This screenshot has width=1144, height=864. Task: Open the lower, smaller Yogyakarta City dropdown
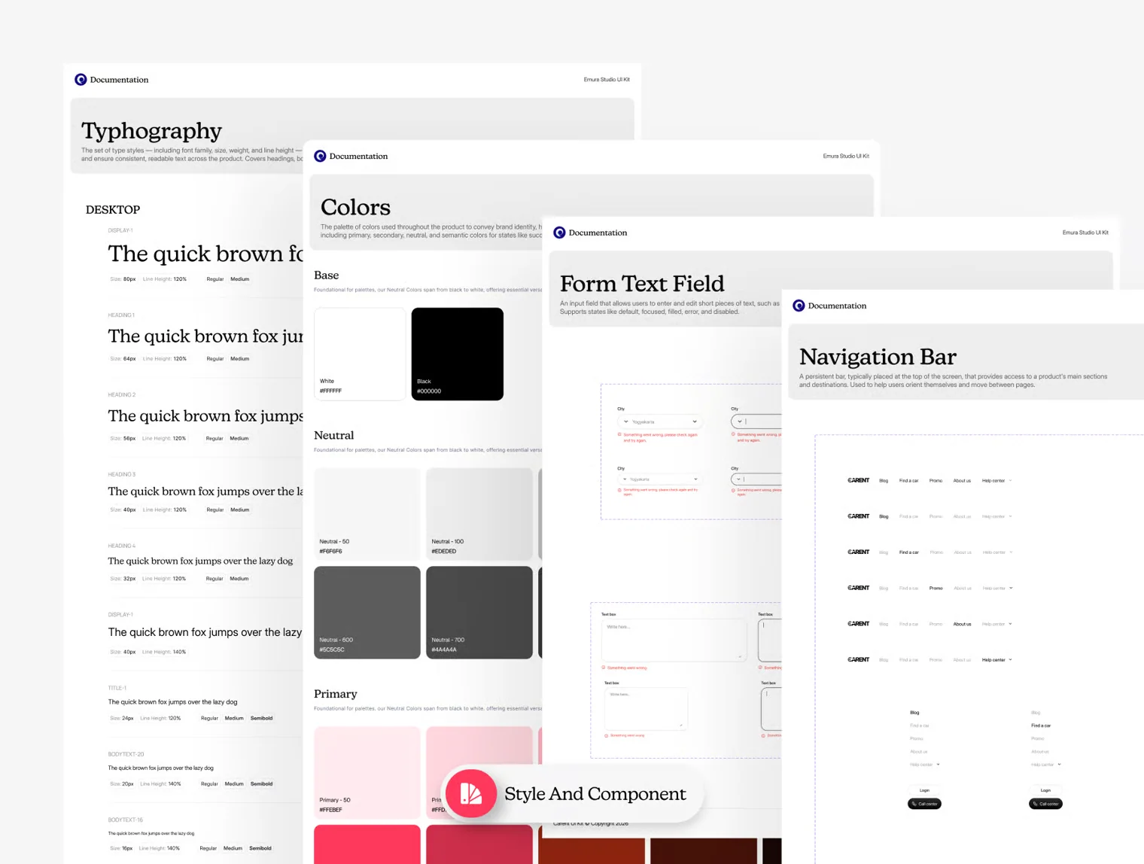click(660, 479)
